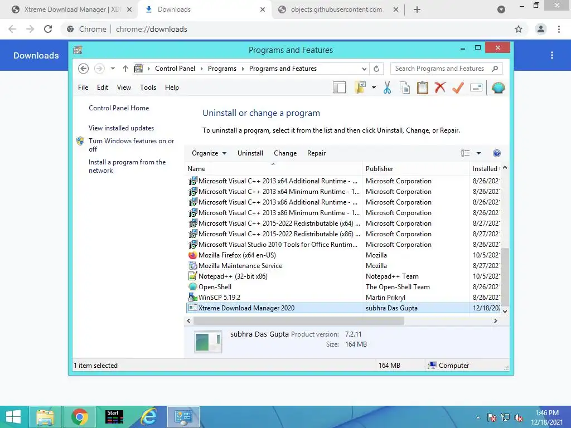
Task: Open Control Panel Home link
Action: [x=119, y=108]
